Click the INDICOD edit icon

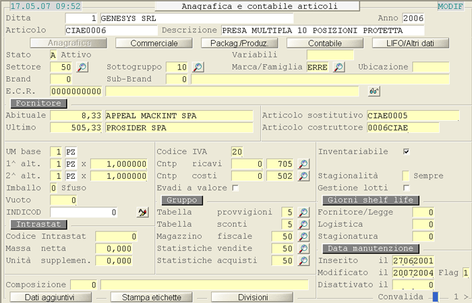(142, 213)
